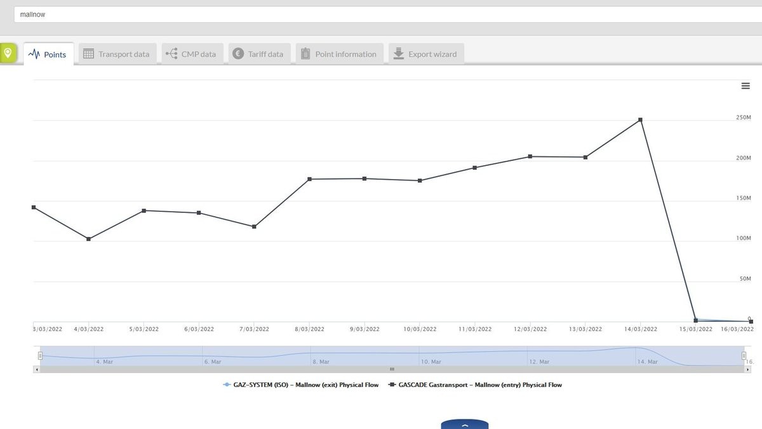Click the navigator scrollbar right arrow
The height and width of the screenshot is (429, 762).
coord(747,369)
